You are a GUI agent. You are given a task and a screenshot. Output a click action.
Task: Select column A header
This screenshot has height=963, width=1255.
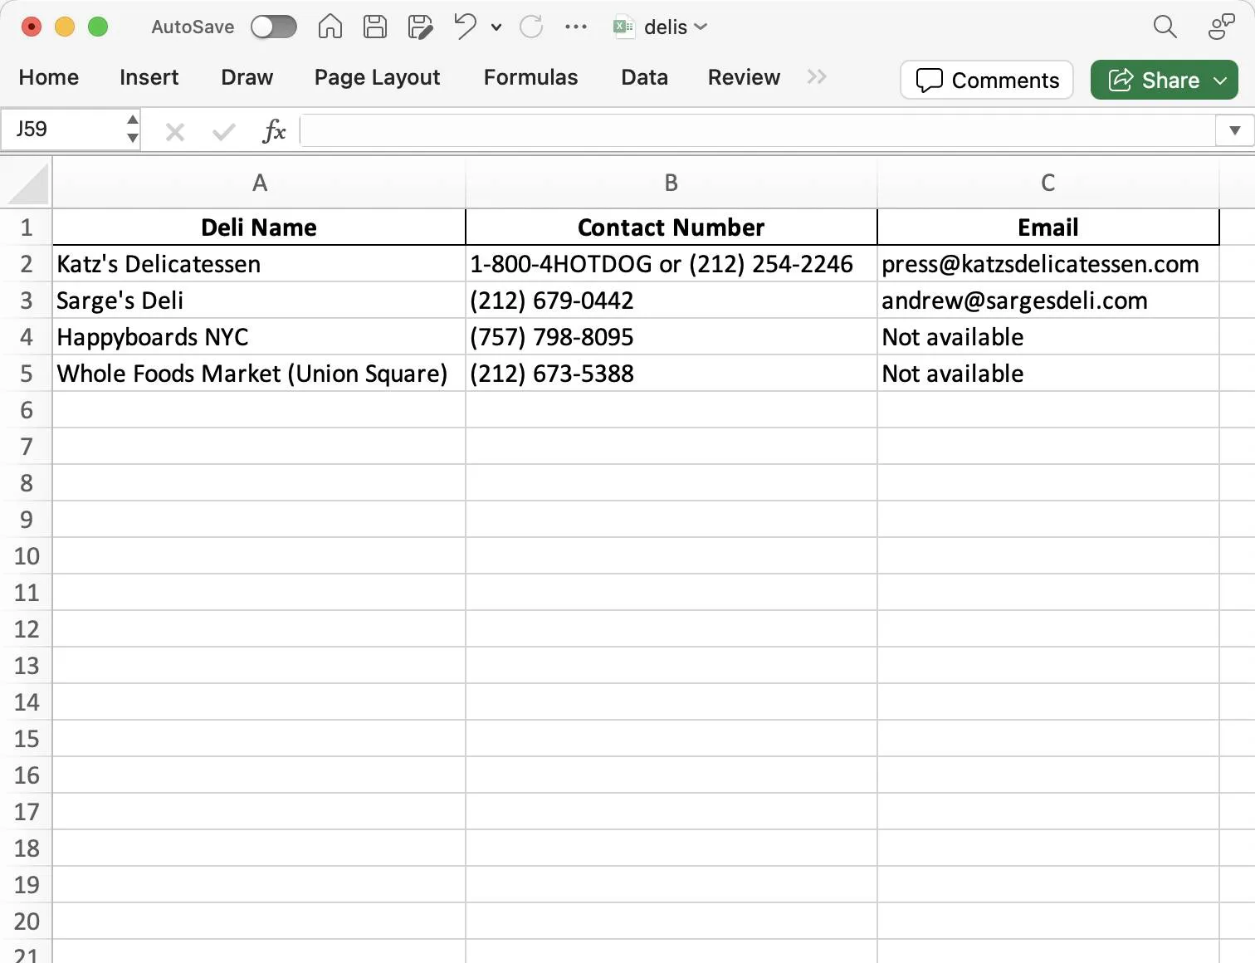259,183
